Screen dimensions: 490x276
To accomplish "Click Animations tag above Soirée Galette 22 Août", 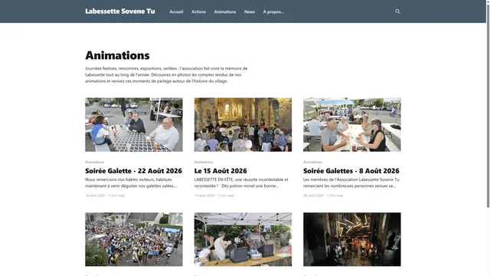I will point(94,162).
